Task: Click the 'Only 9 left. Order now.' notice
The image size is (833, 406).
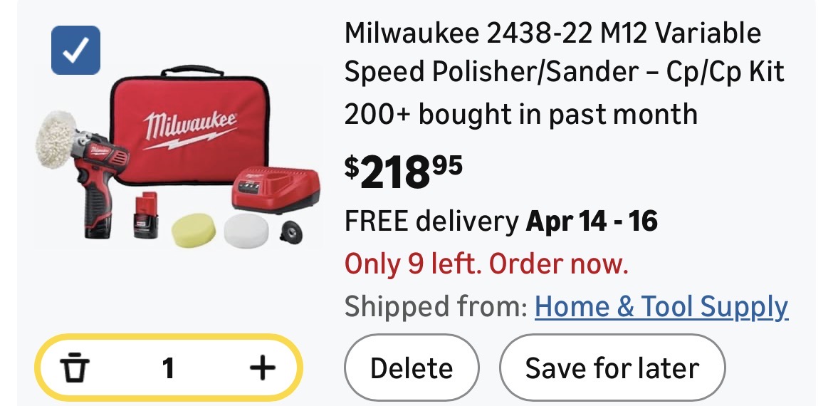Action: [x=486, y=265]
